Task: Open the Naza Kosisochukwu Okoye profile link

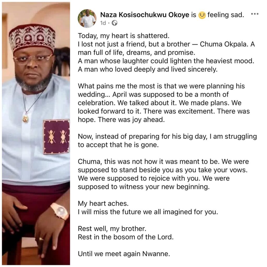Action: (144, 15)
